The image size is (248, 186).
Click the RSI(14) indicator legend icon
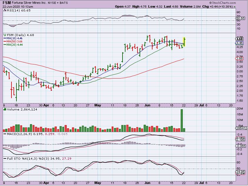tap(5, 11)
